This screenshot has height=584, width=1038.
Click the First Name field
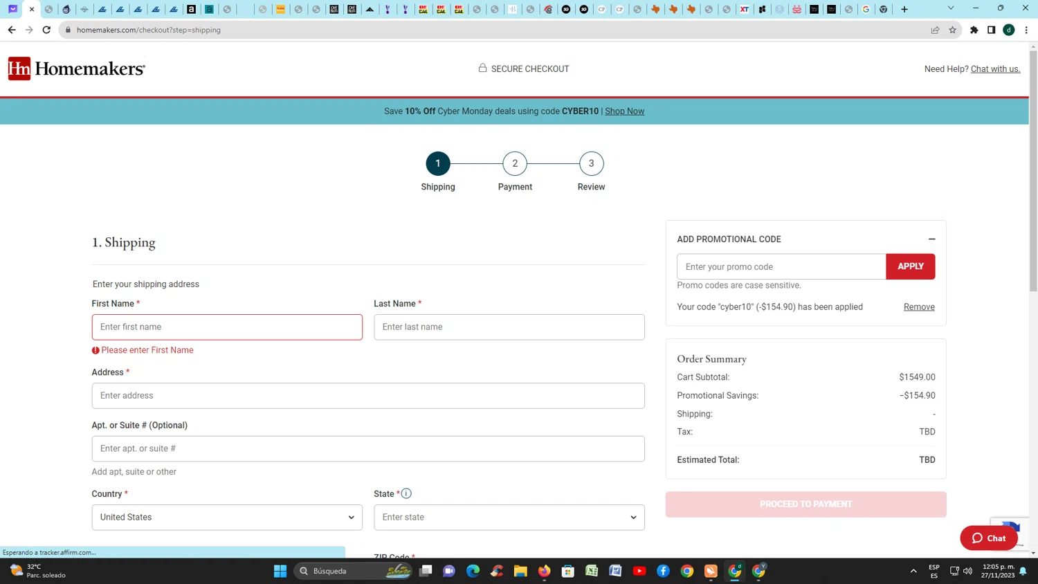pyautogui.click(x=227, y=327)
